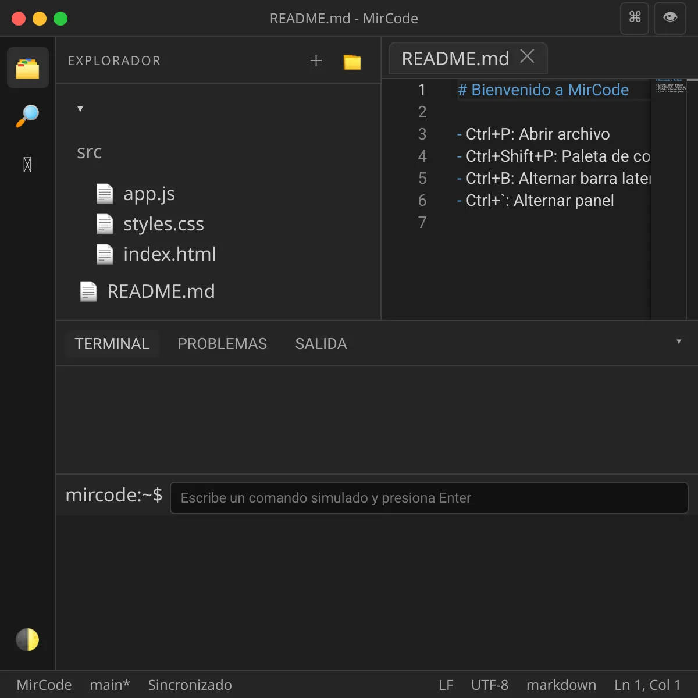Click the file icon beside README.md
The image size is (698, 698).
coord(88,291)
